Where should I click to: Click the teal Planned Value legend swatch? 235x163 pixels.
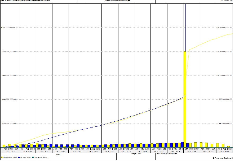[x=33, y=157]
